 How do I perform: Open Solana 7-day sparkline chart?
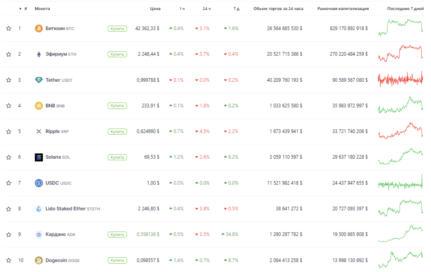pyautogui.click(x=401, y=157)
